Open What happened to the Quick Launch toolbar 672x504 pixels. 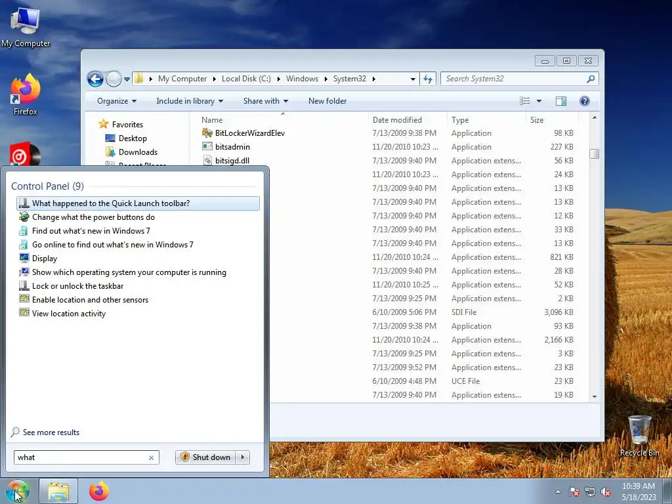(x=138, y=203)
